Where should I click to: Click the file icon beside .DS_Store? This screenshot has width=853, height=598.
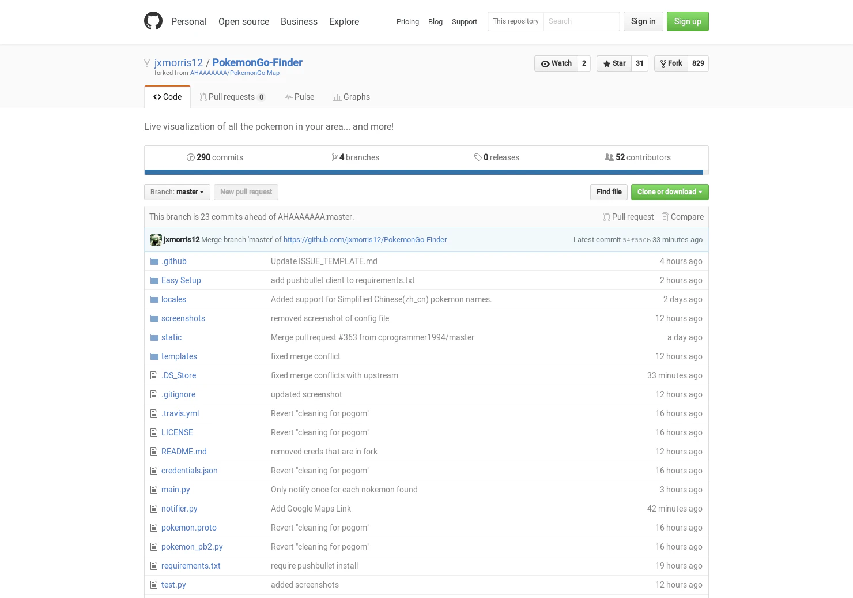coord(154,375)
